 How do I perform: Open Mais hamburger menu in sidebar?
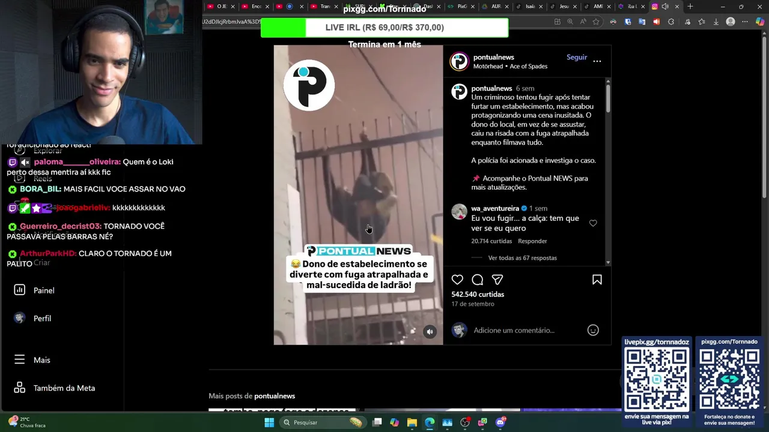pos(20,359)
